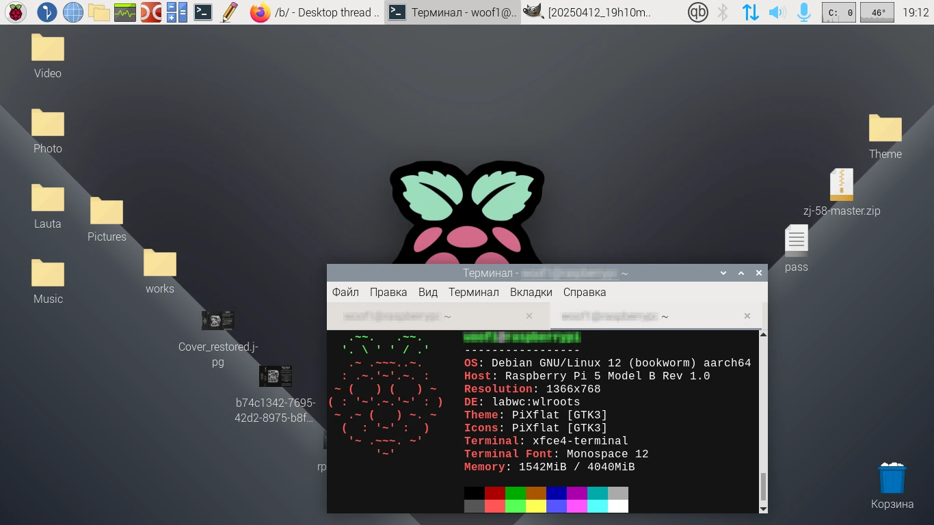Select the Терминал taskbar window button
Viewport: 934px width, 525px height.
click(452, 12)
